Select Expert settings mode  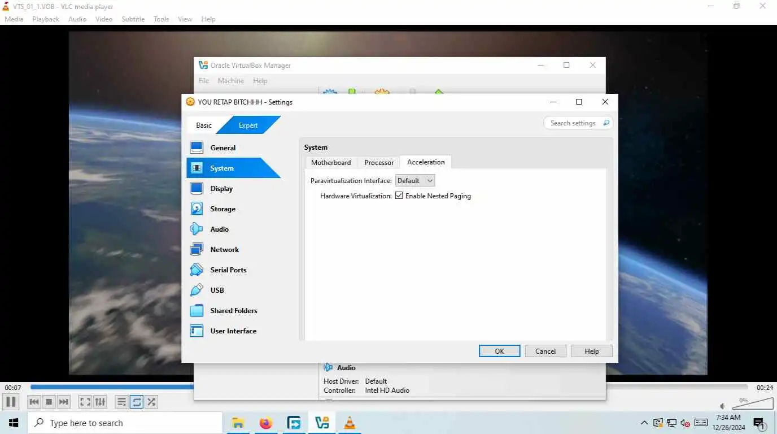click(248, 125)
